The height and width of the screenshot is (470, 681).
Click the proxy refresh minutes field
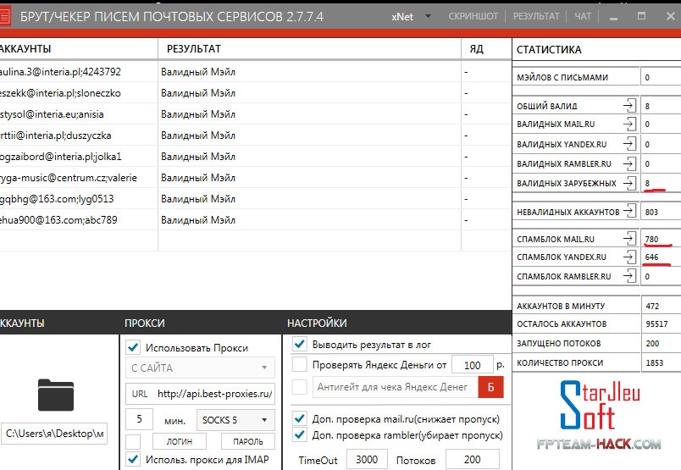pyautogui.click(x=139, y=419)
